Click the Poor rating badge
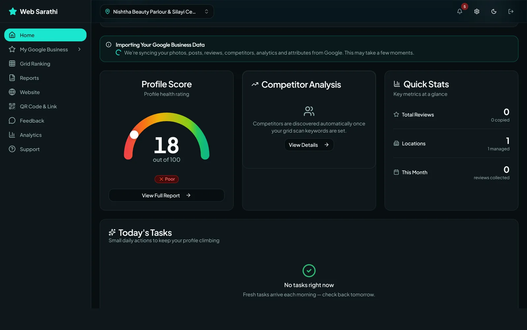Viewport: 527px width, 330px height. tap(167, 179)
